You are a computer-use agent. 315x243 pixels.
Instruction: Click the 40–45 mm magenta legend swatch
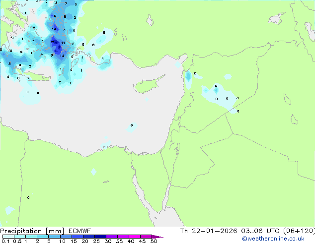[x=135, y=237]
